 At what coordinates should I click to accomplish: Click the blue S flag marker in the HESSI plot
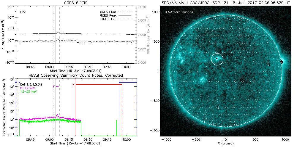pyautogui.click(x=19, y=82)
